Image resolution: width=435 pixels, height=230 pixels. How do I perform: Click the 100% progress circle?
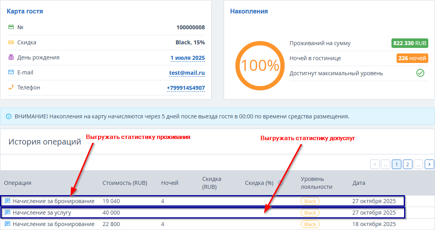pos(260,65)
